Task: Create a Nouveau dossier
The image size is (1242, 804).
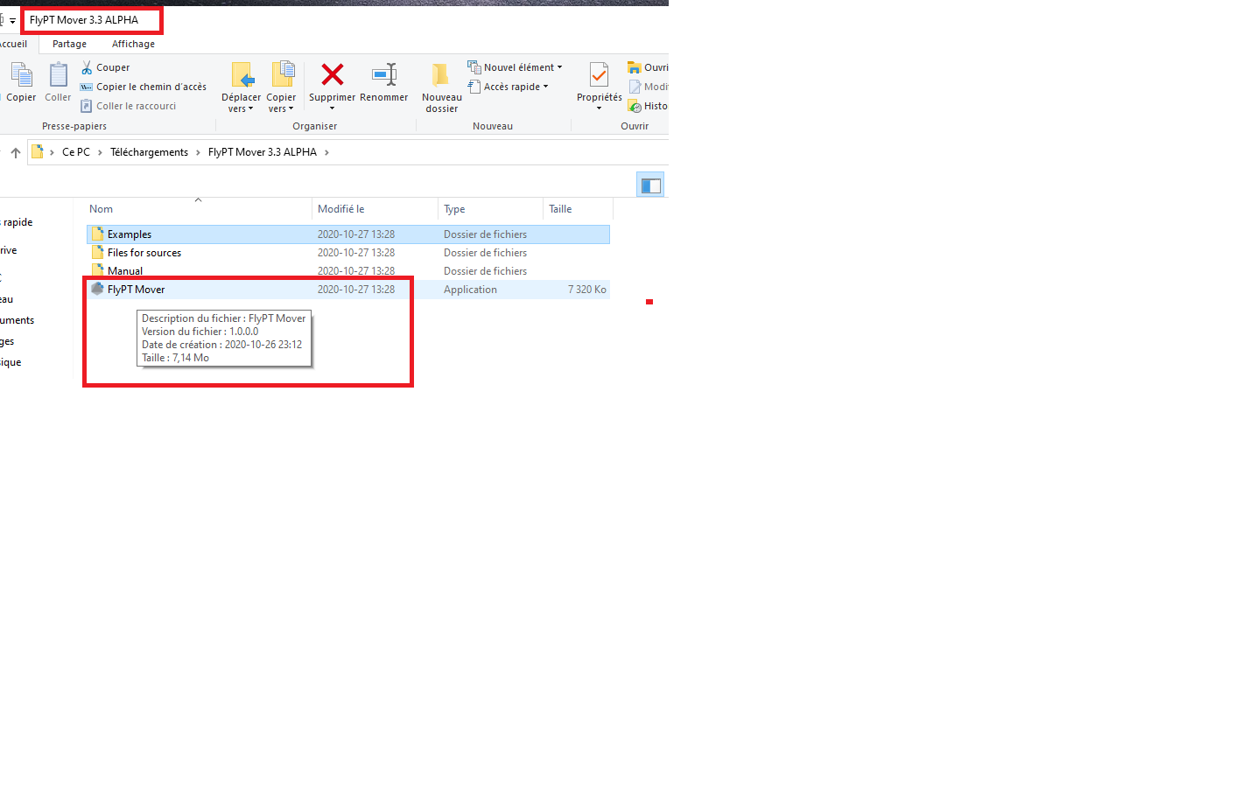Action: (x=441, y=87)
